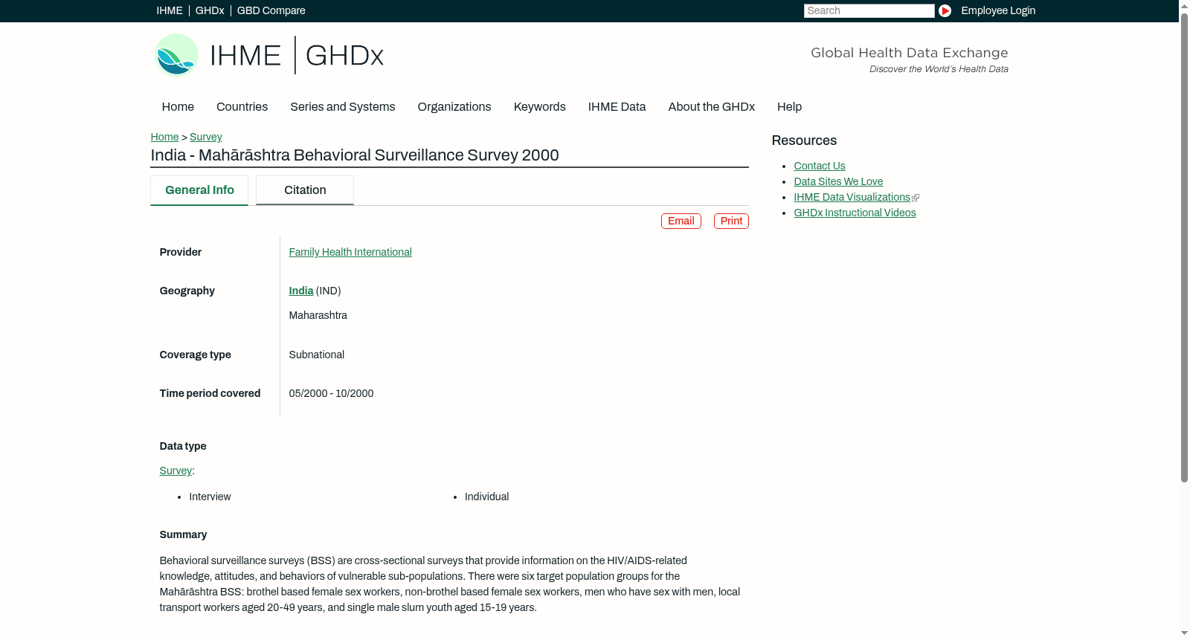The width and height of the screenshot is (1190, 640).
Task: Open Data Sites We Love link
Action: tap(838, 182)
